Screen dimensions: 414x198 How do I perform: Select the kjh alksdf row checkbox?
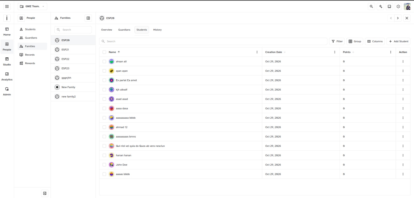(104, 90)
